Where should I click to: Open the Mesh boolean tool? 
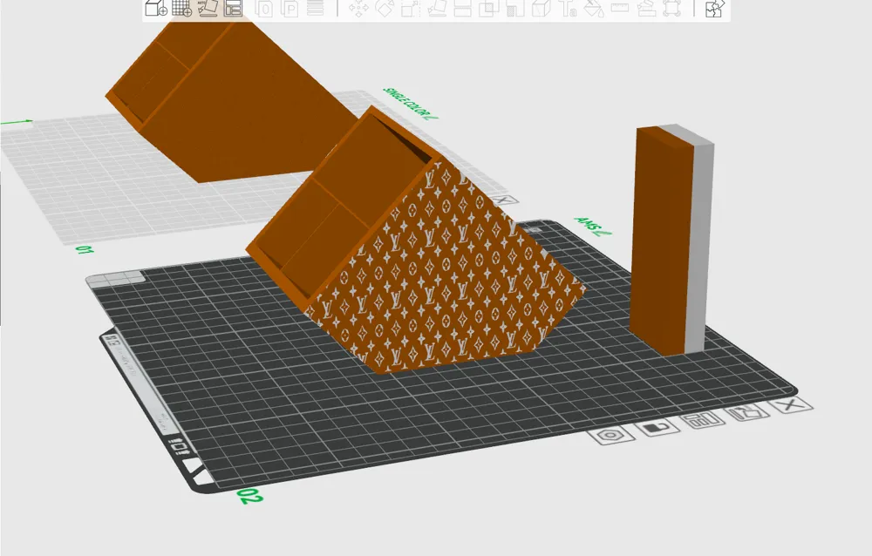coord(488,8)
